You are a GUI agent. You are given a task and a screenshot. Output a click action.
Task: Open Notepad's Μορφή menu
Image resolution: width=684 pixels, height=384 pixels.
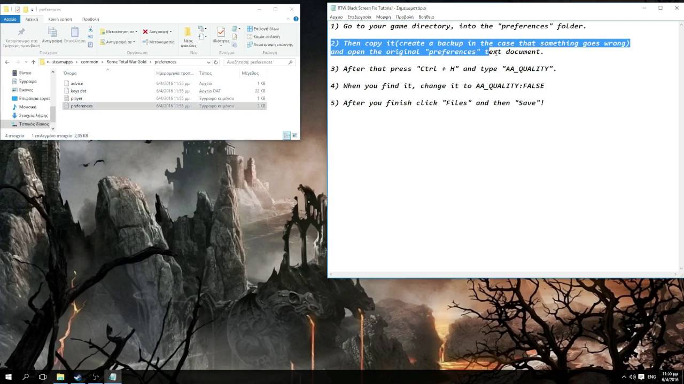tap(383, 17)
